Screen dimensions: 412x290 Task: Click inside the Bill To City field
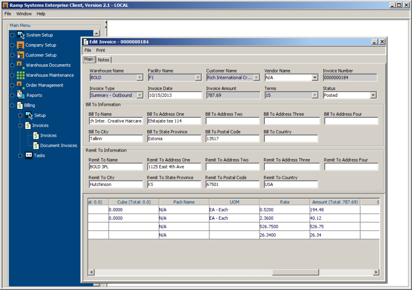(115, 138)
